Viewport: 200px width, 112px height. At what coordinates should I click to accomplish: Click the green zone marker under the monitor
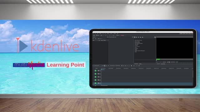pyautogui.click(x=158, y=59)
